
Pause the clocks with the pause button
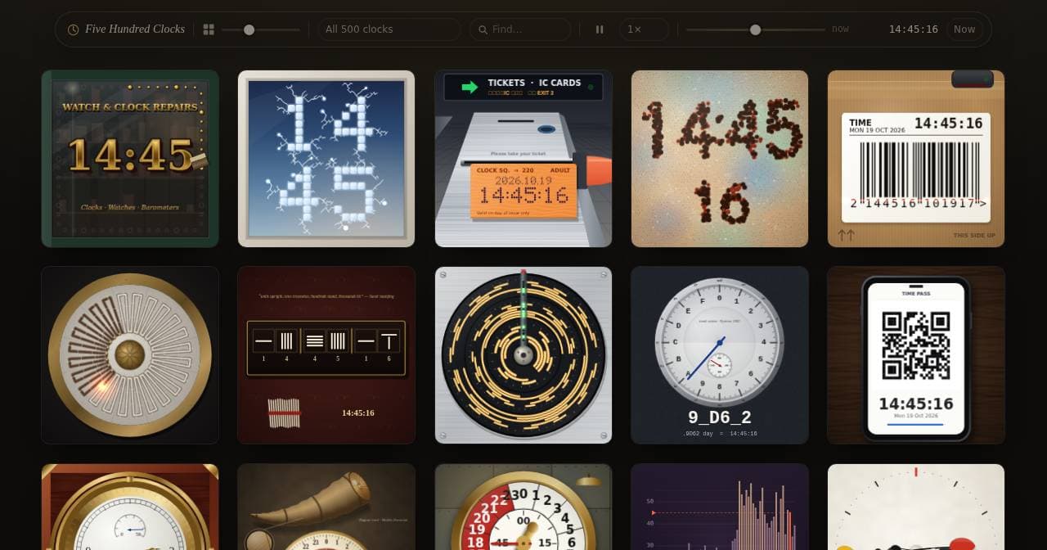[x=600, y=29]
